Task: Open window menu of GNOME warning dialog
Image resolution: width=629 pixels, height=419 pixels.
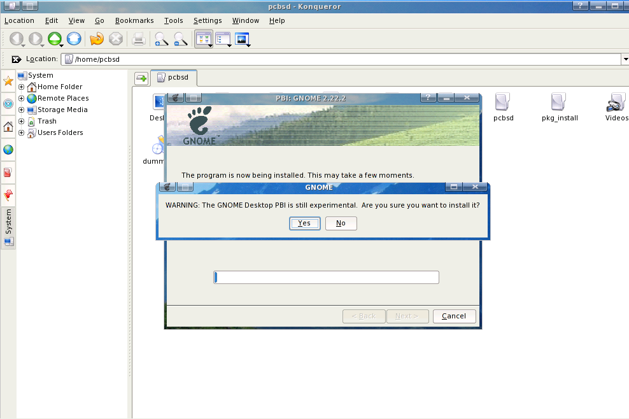Action: 167,187
